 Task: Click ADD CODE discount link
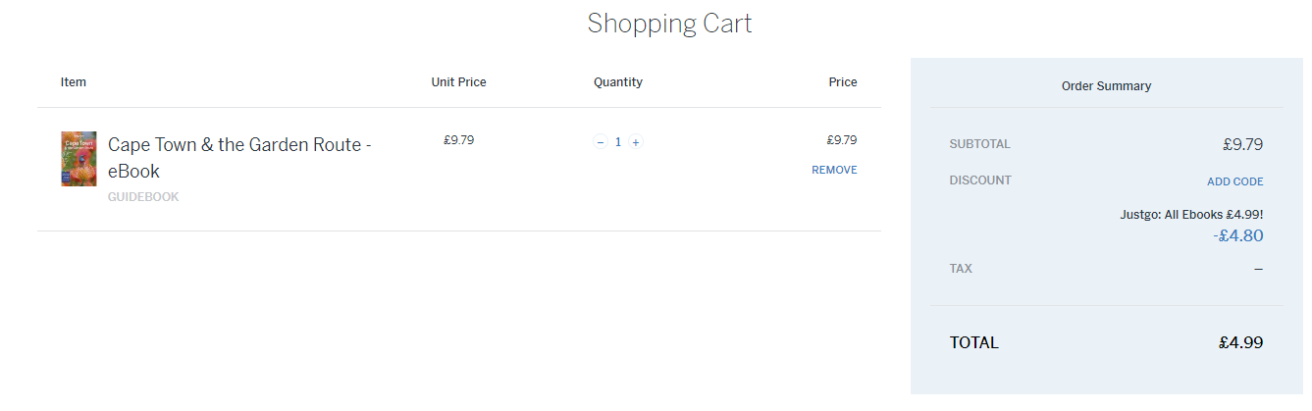click(1234, 181)
